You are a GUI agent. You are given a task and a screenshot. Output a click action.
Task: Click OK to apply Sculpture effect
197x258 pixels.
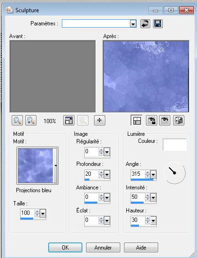click(x=65, y=247)
